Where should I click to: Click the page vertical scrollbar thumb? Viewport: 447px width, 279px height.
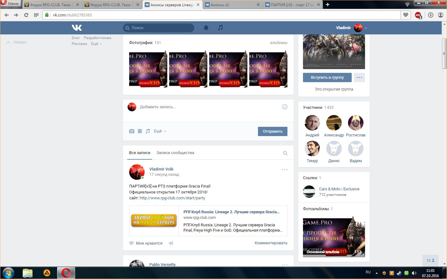[445, 54]
